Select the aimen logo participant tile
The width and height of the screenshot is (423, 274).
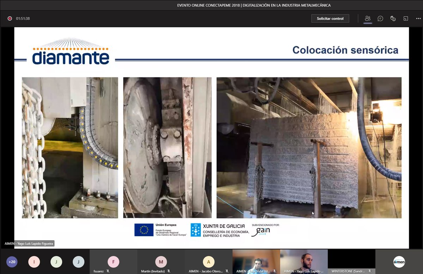pyautogui.click(x=399, y=262)
